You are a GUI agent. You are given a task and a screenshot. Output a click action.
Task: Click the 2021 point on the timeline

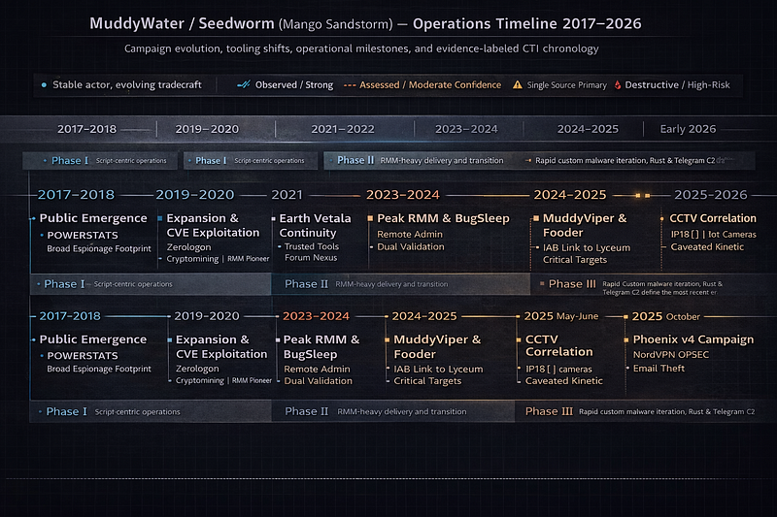coord(287,195)
